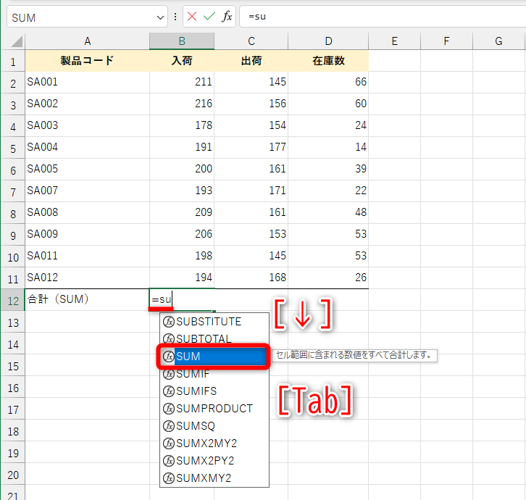This screenshot has width=526, height=500.
Task: Click cell 合計（SUM）
Action: click(x=87, y=299)
